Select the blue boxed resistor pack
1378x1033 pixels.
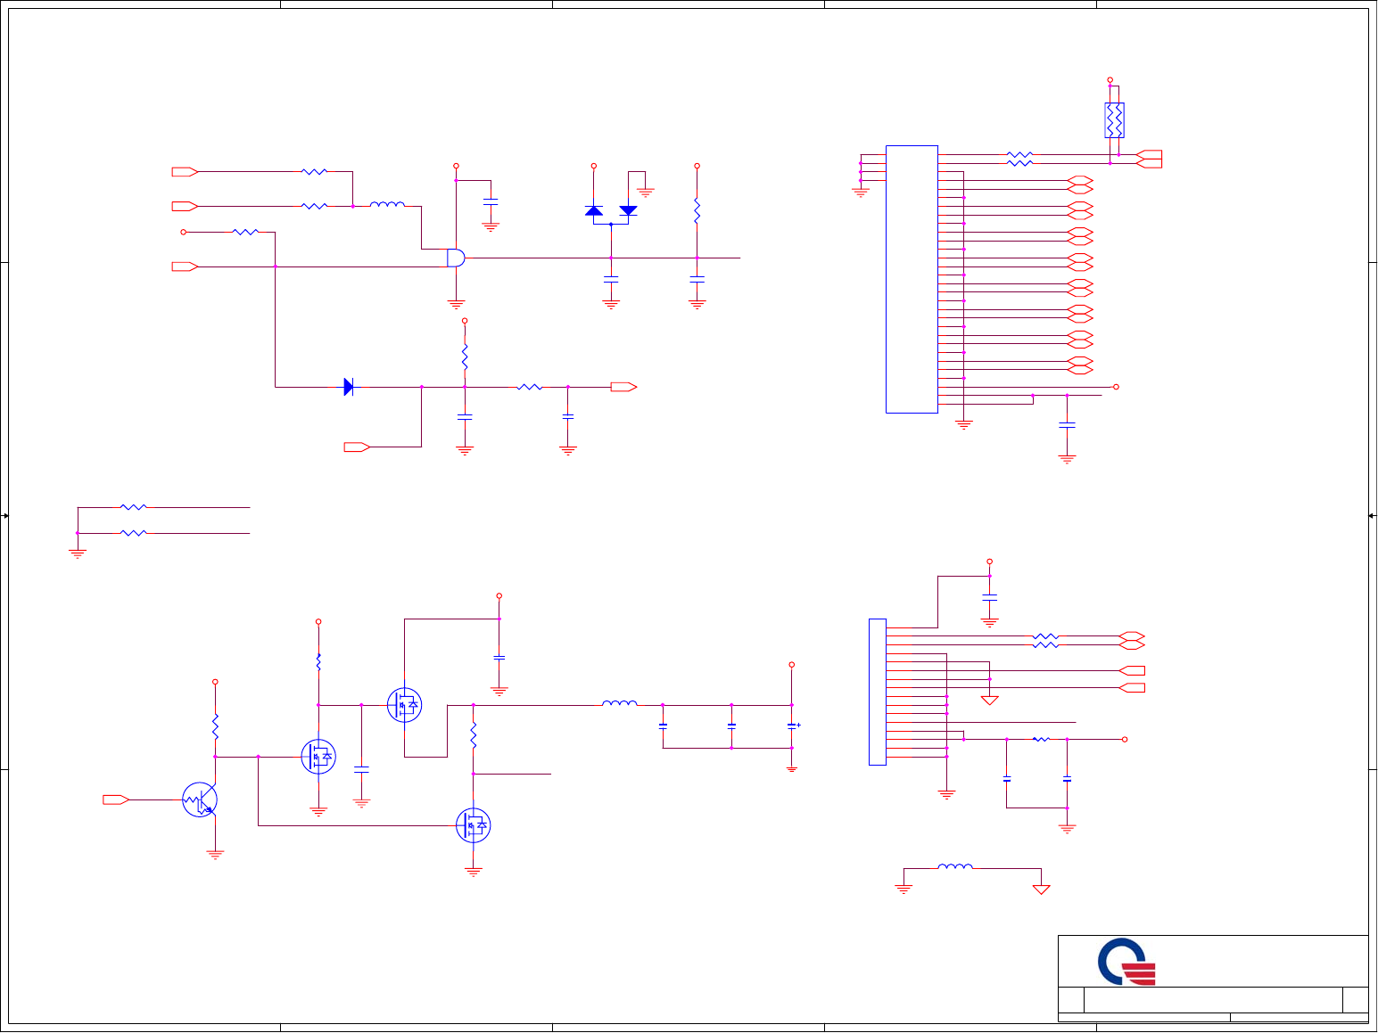[1114, 120]
